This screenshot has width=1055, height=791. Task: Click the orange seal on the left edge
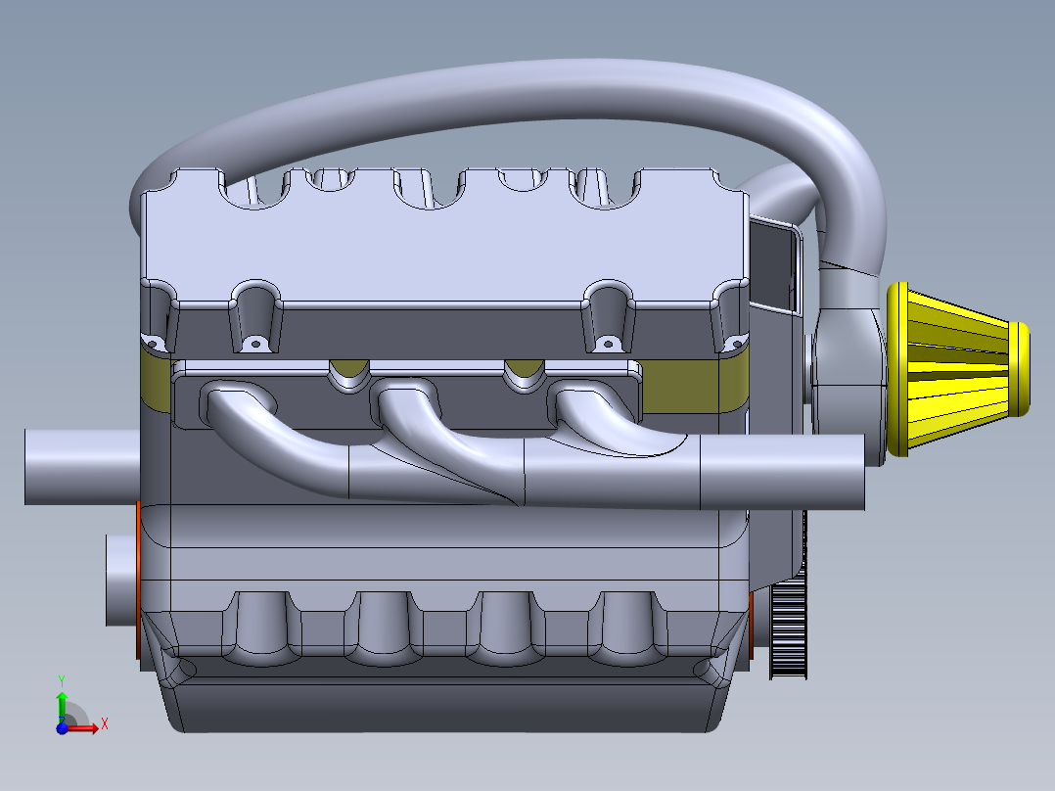(138, 578)
